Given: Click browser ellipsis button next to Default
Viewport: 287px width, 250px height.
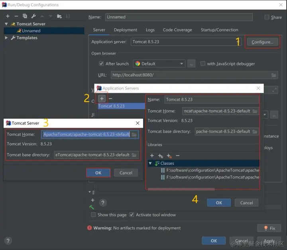Looking at the screenshot, I should (191, 64).
